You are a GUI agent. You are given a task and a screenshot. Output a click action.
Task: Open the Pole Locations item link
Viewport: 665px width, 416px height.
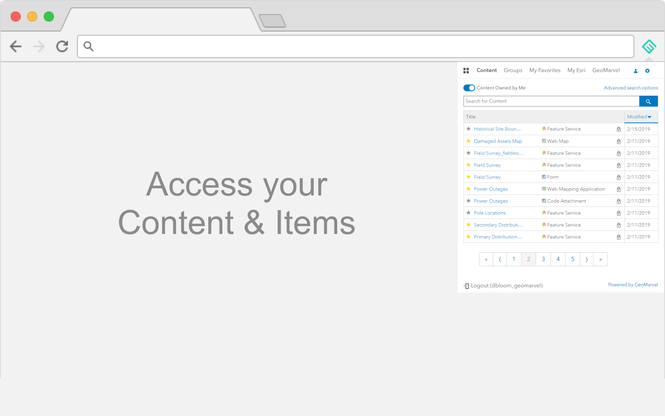tap(489, 213)
